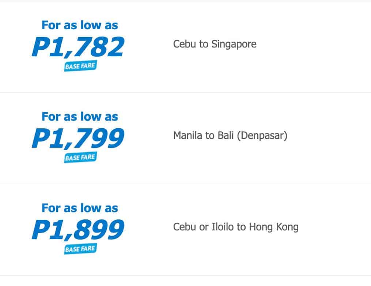
Task: Click Iloilo in the Hong Kong route
Action: coord(223,227)
